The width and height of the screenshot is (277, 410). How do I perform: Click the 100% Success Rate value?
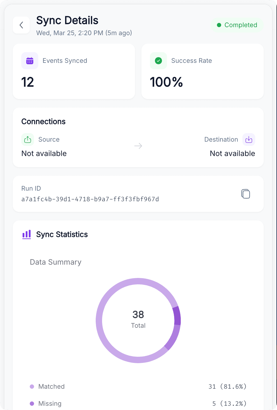[166, 82]
